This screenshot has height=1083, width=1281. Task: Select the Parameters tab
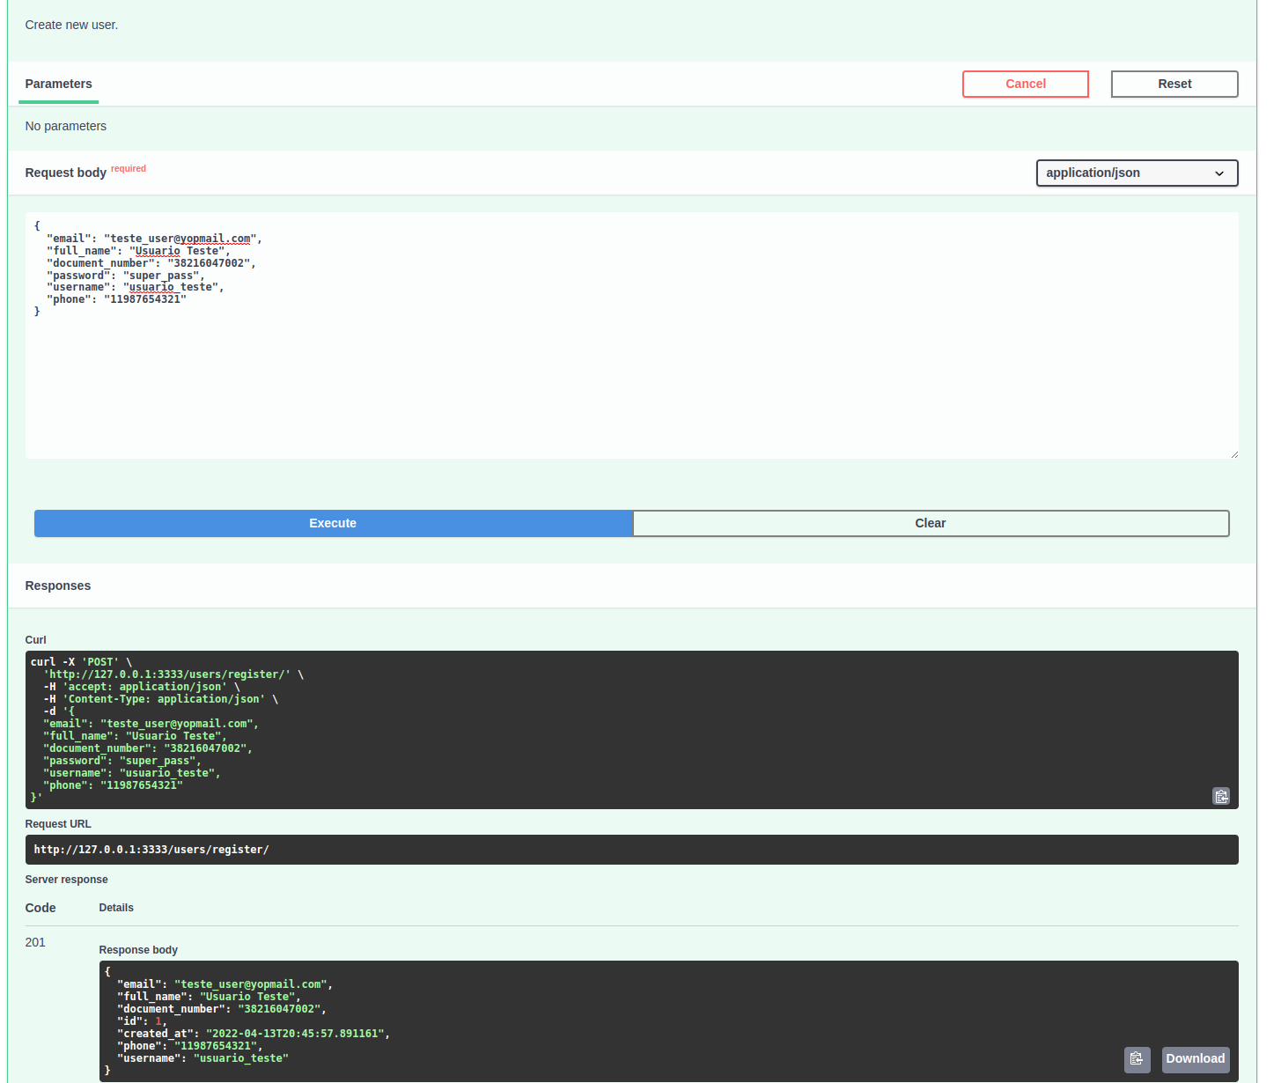tap(58, 84)
